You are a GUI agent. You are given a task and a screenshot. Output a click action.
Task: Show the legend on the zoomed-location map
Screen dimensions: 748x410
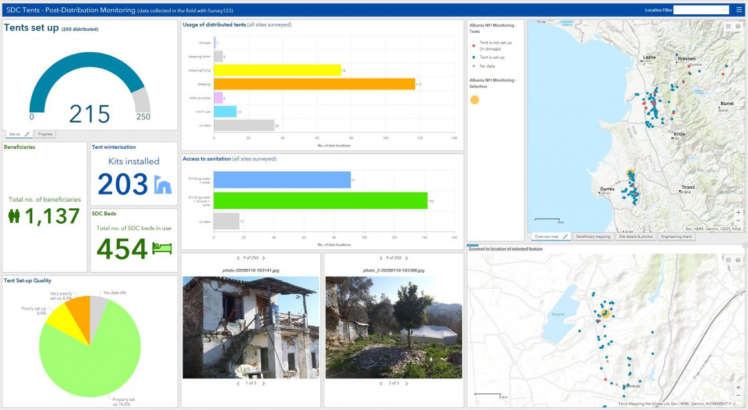coord(727,260)
